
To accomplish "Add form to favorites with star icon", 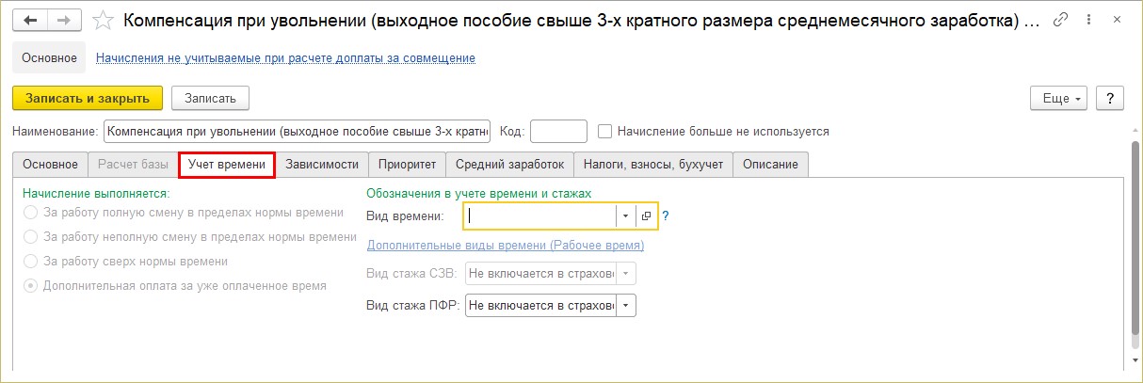I will click(x=105, y=20).
